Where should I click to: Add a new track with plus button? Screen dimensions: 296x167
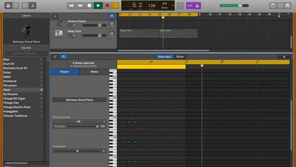click(55, 16)
